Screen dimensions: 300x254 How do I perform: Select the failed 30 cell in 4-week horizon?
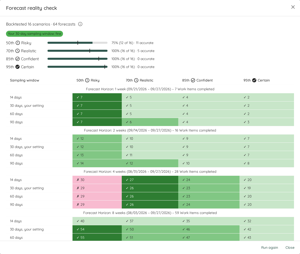click(97, 180)
